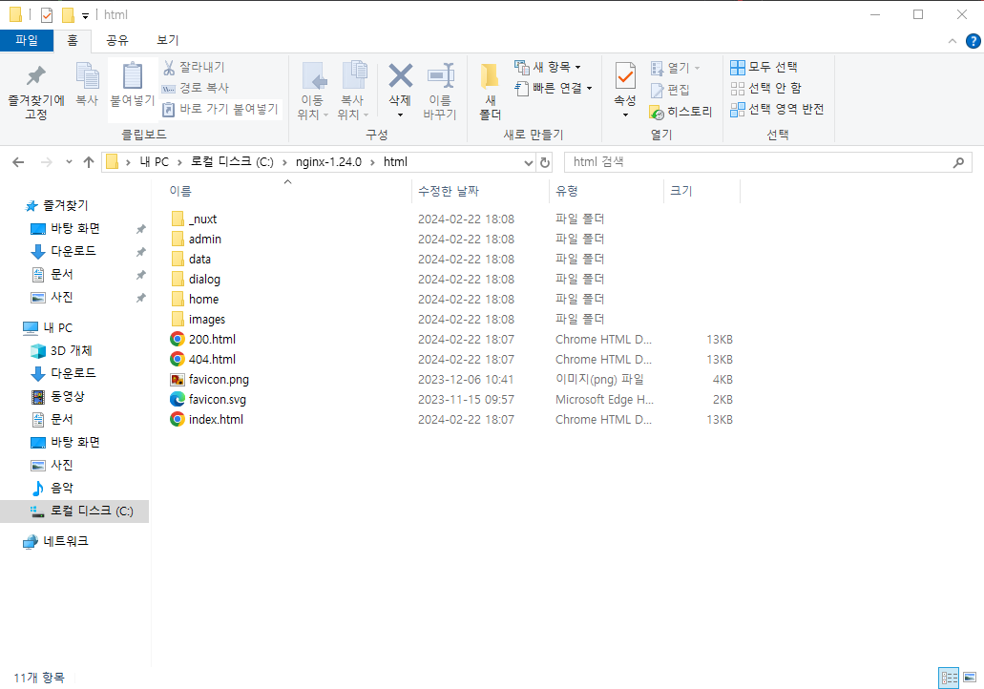Sort by 수정한 날짜 column header
984x689 pixels.
tap(449, 192)
